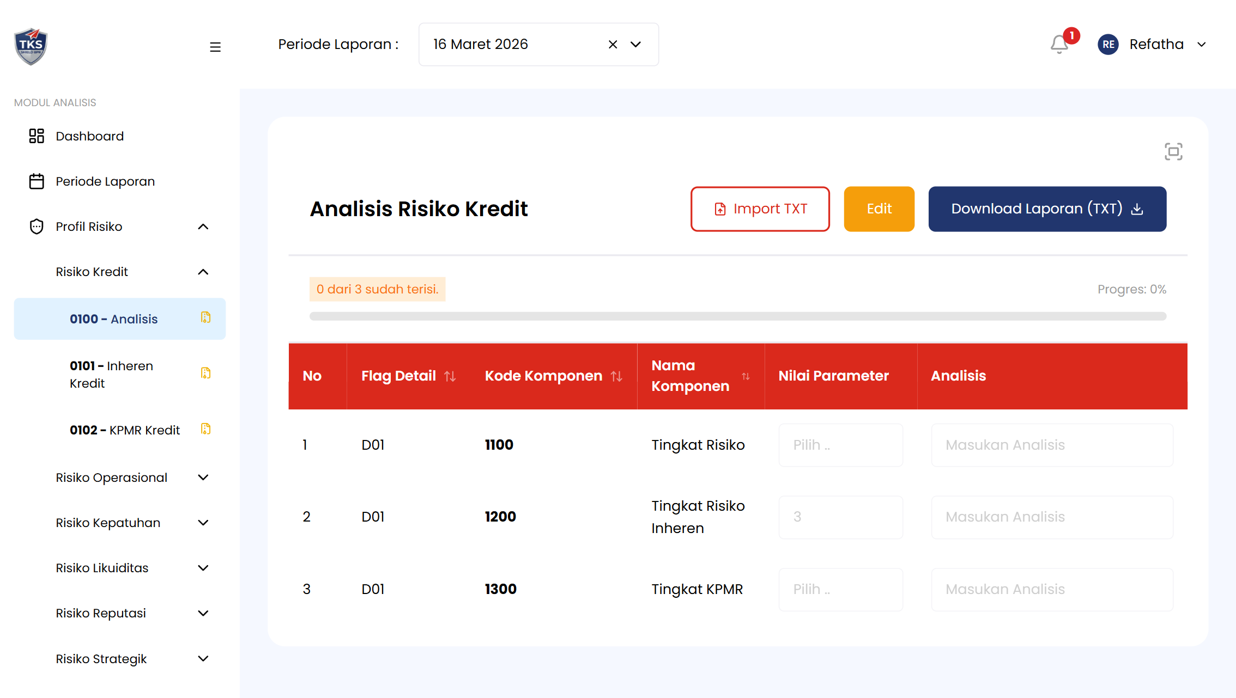Sort the table by Flag Detail

[x=450, y=376]
